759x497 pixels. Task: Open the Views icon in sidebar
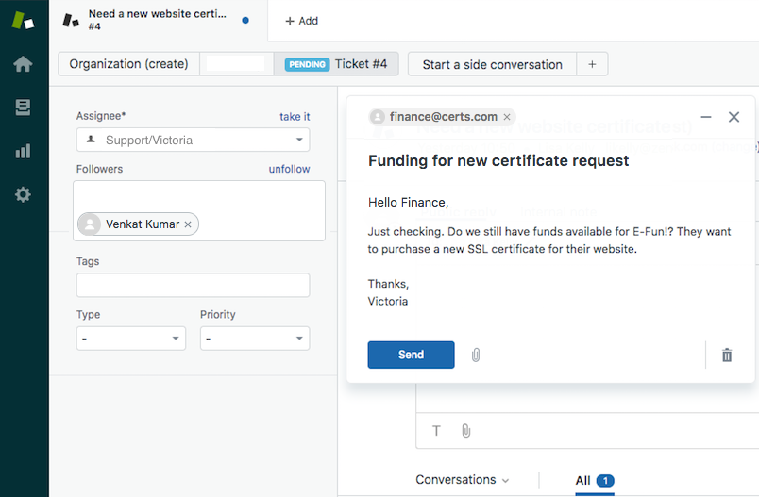23,108
